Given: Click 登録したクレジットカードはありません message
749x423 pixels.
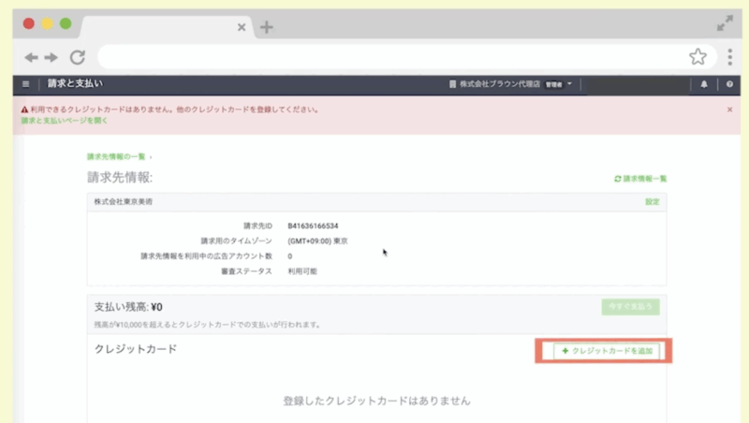Looking at the screenshot, I should point(377,401).
